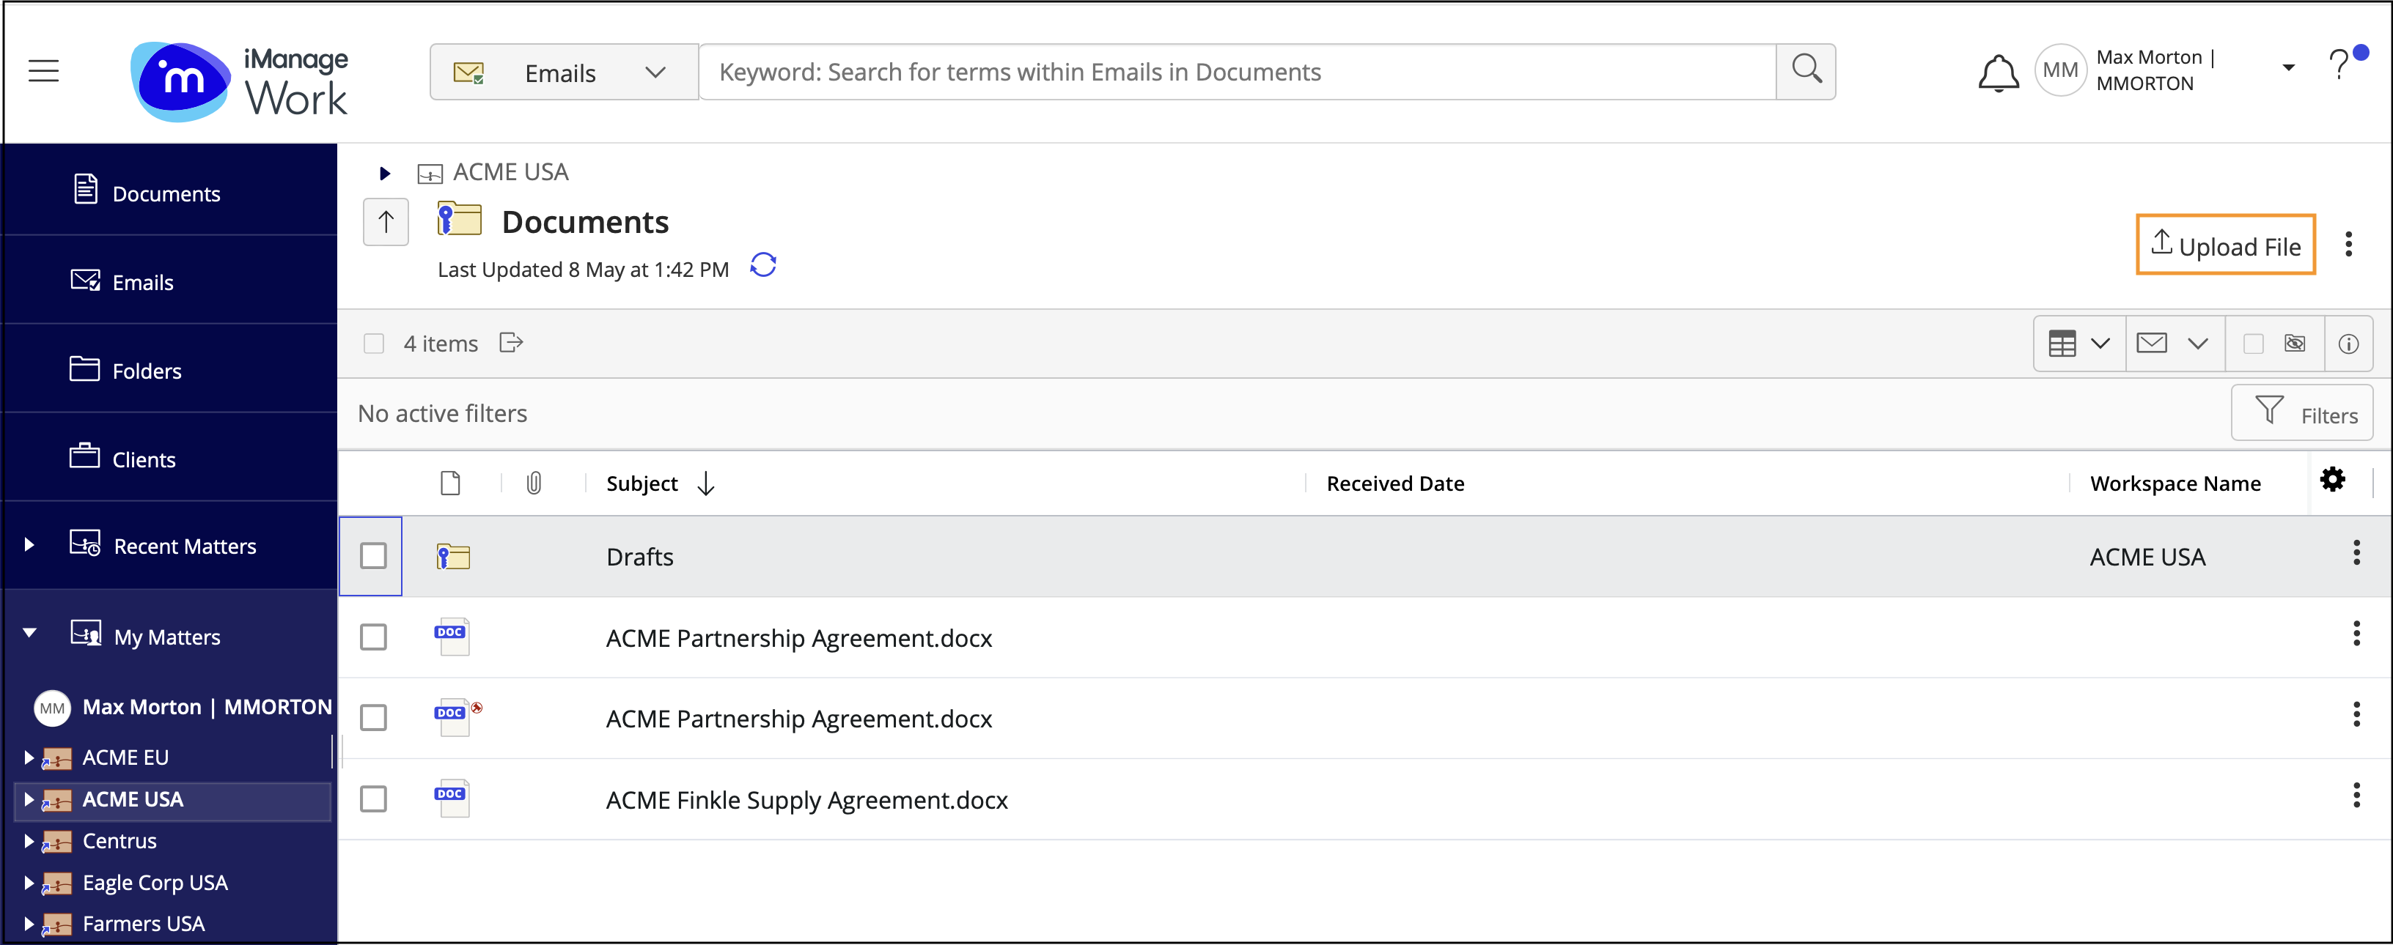This screenshot has width=2393, height=945.
Task: Open the Filters panel button
Action: pos(2301,413)
